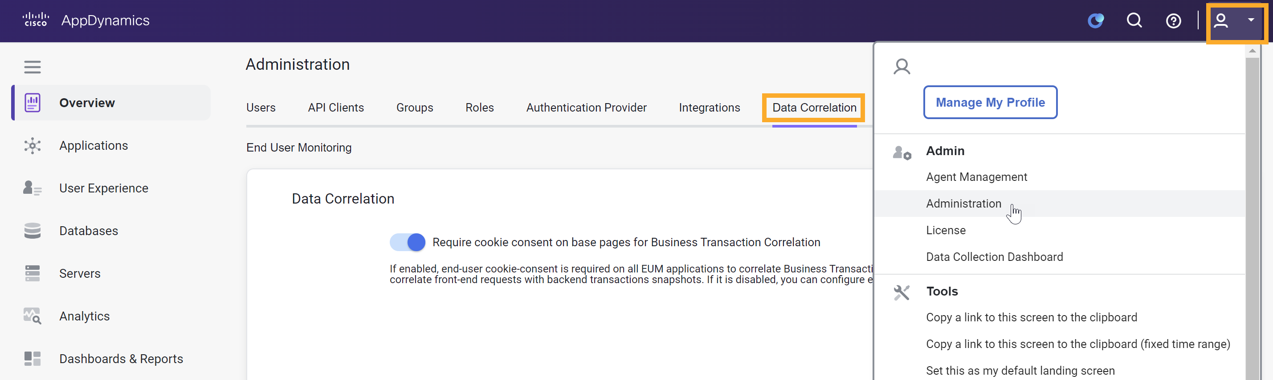Select User Experience in the sidebar
This screenshot has height=380, width=1273.
click(103, 188)
